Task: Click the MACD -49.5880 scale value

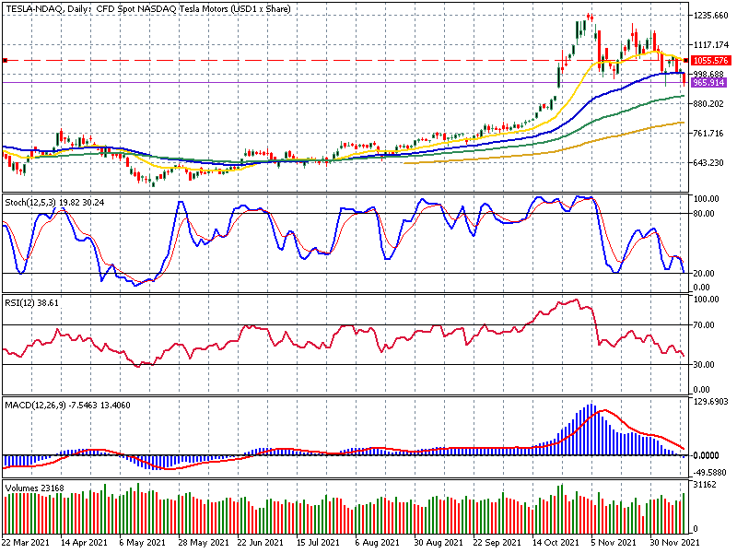Action: pos(709,473)
